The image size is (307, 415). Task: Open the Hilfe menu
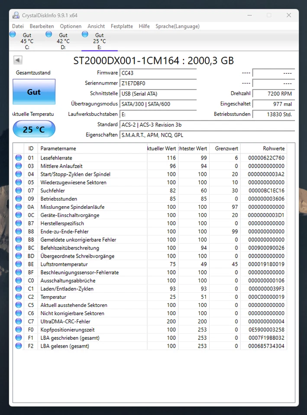(x=144, y=26)
